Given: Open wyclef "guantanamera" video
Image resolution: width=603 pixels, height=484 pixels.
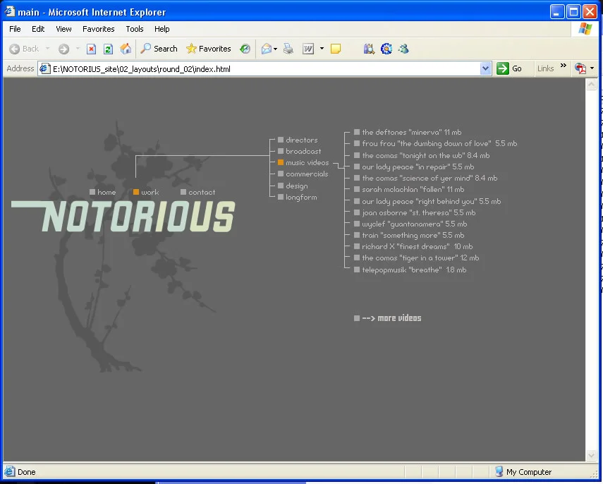Looking at the screenshot, I should click(410, 224).
